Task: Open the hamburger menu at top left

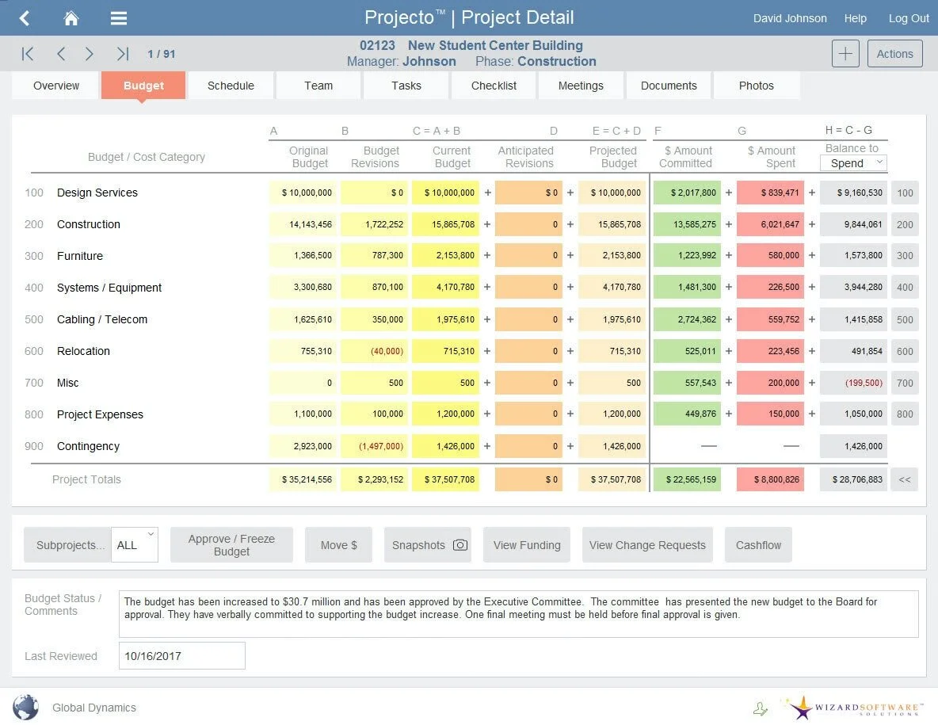Action: click(x=118, y=17)
